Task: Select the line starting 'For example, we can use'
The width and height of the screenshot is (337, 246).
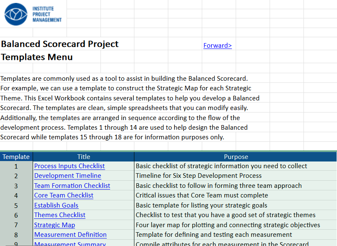Action: 126,88
